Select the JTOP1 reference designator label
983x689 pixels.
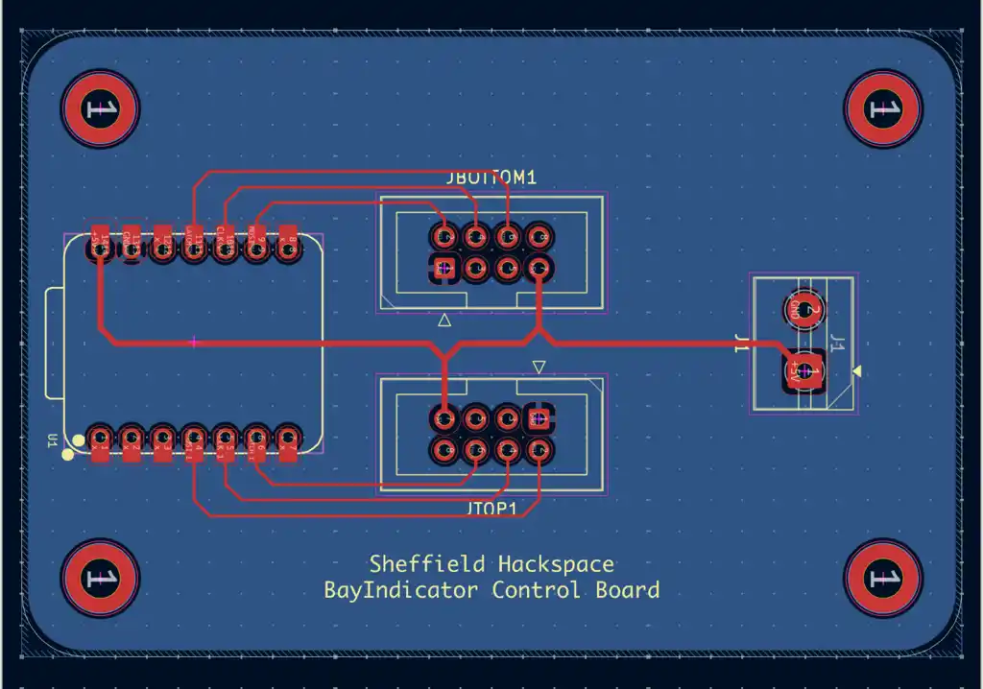491,508
